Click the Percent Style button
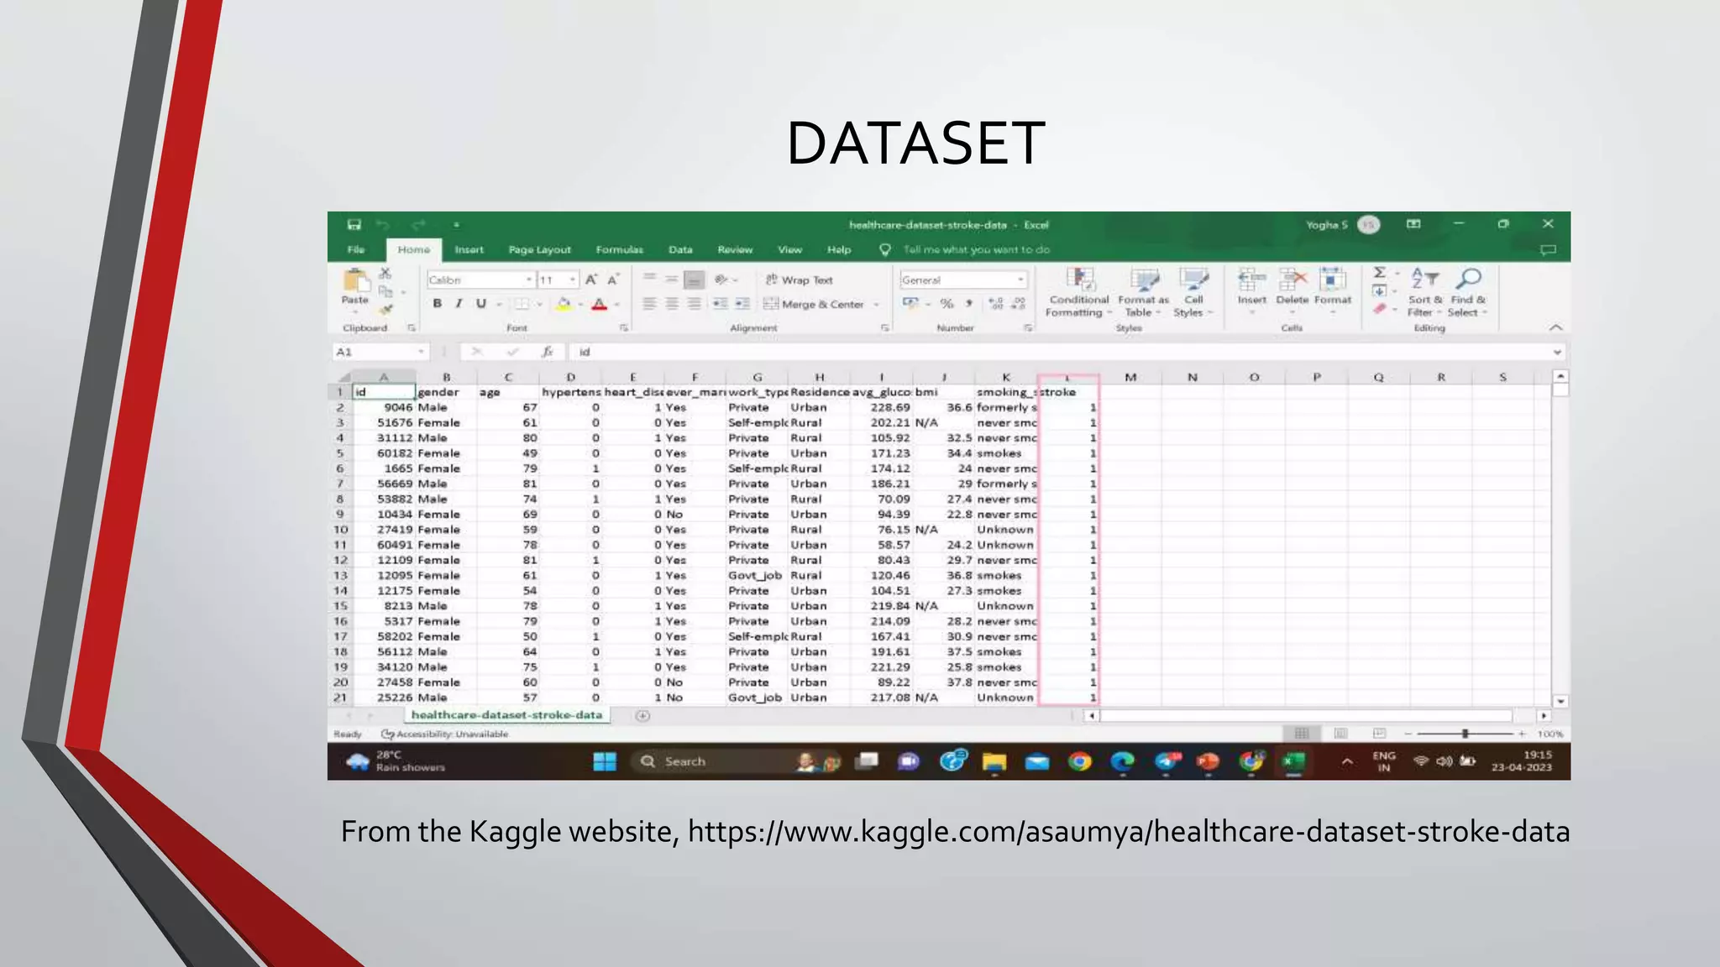 947,304
